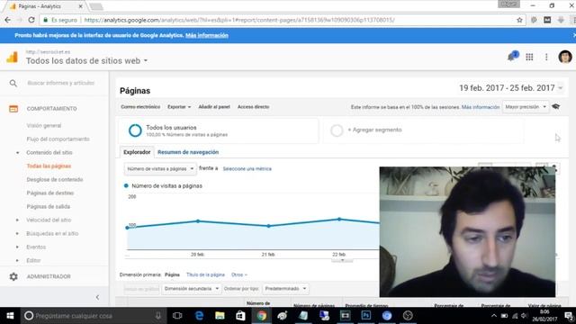Viewport: 576px width, 324px height.
Task: Open the Número de visitas a páginas metric dropdown
Action: [160, 169]
